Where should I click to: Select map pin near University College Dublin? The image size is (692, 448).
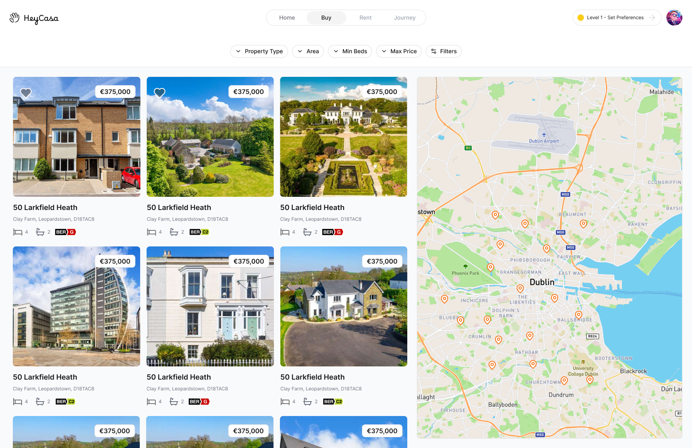590,380
